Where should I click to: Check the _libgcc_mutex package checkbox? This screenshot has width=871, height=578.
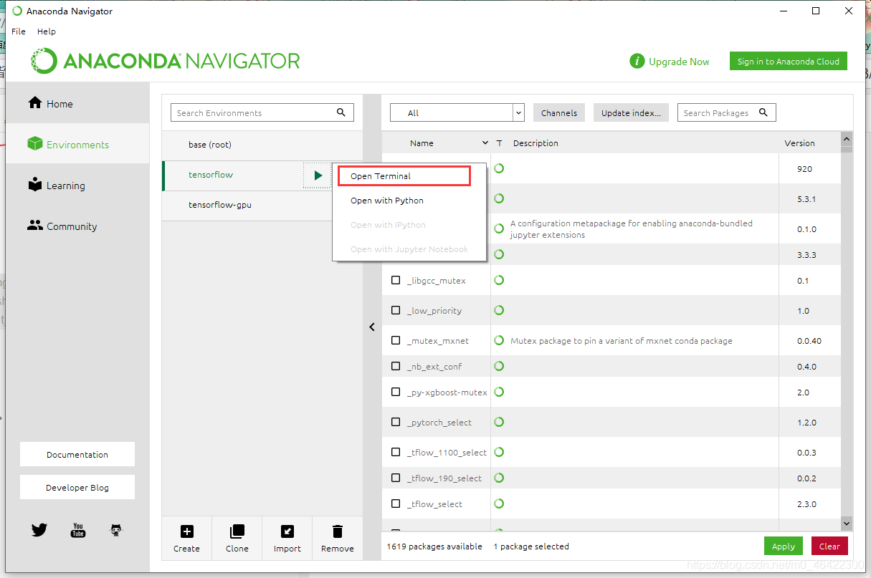pyautogui.click(x=396, y=280)
